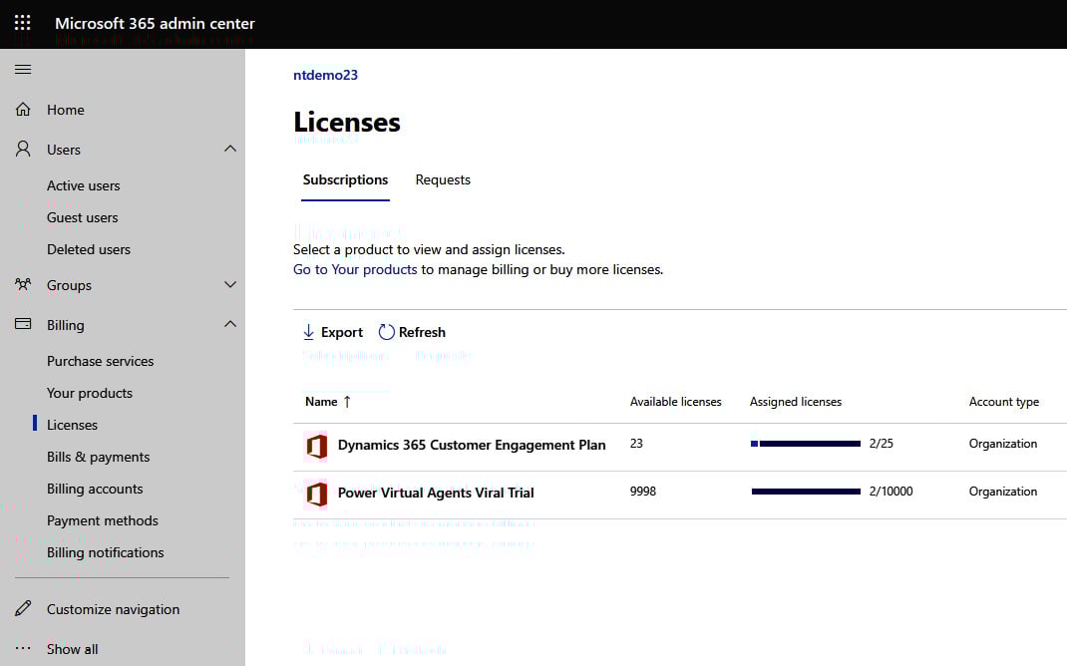Click the Power Virtual Agents Office icon
Viewport: 1067px width, 666px height.
tap(316, 494)
